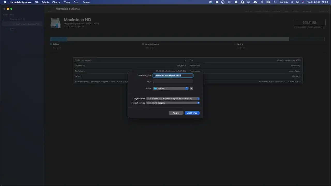Image resolution: width=331 pixels, height=186 pixels.
Task: Focus the Zachowaj jako name field
Action: click(173, 76)
